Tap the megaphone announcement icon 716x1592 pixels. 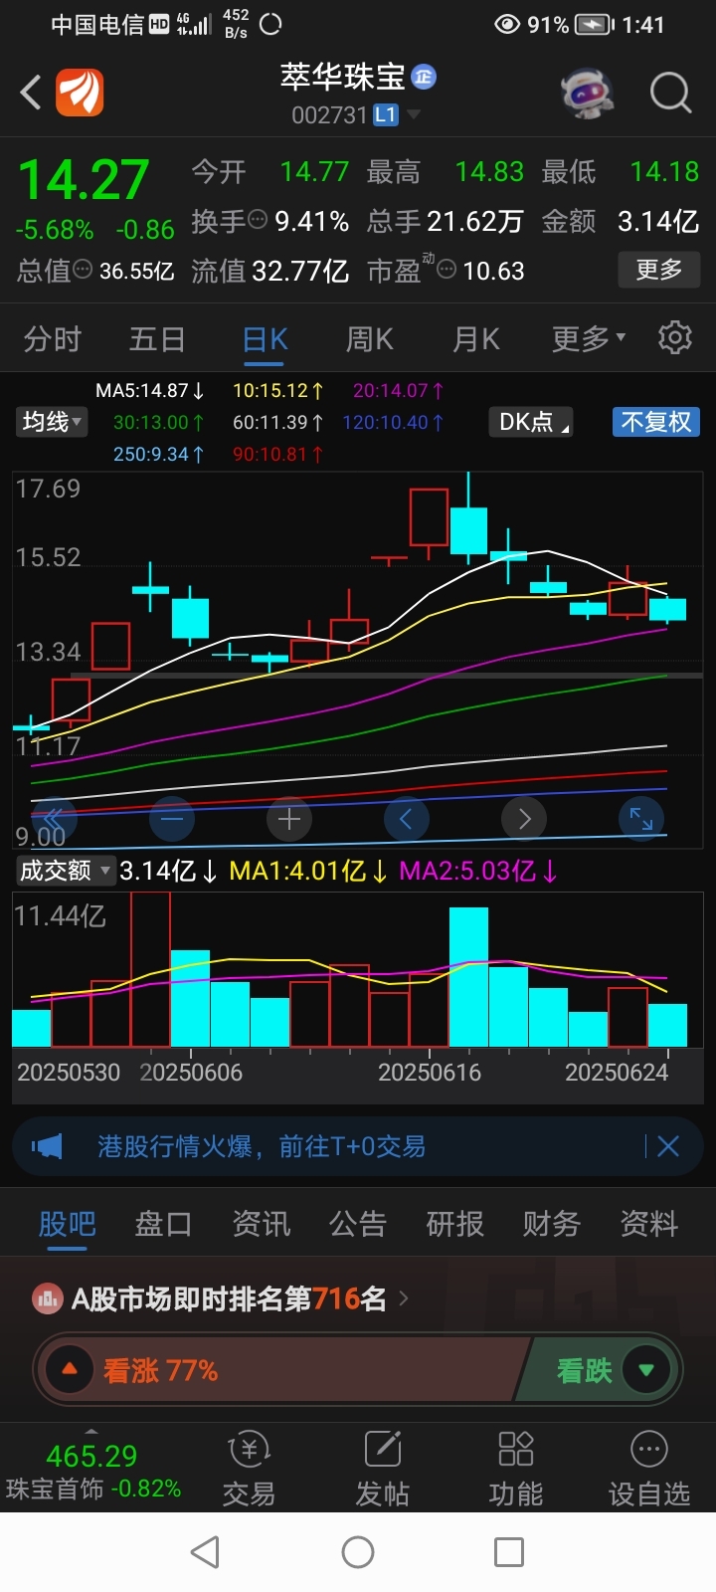[x=47, y=1146]
